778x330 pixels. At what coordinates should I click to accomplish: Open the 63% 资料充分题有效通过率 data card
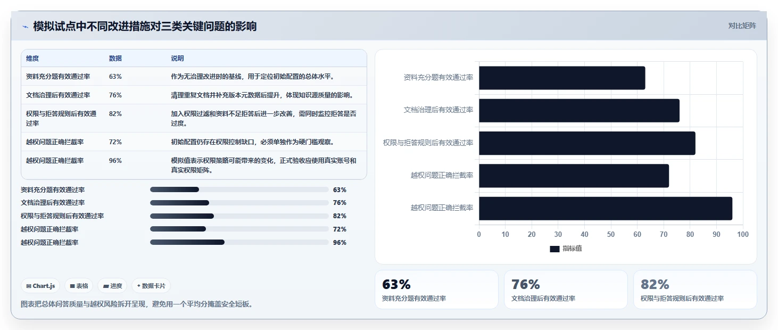436,290
